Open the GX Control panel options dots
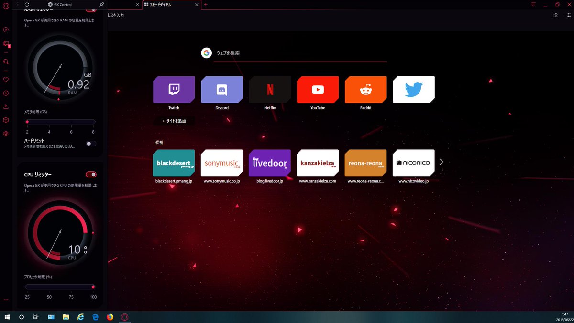This screenshot has height=323, width=574. tap(18, 4)
